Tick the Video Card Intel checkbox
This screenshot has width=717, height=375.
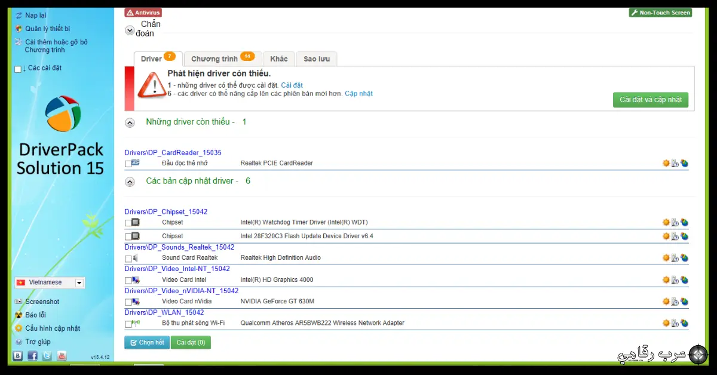[x=128, y=280]
